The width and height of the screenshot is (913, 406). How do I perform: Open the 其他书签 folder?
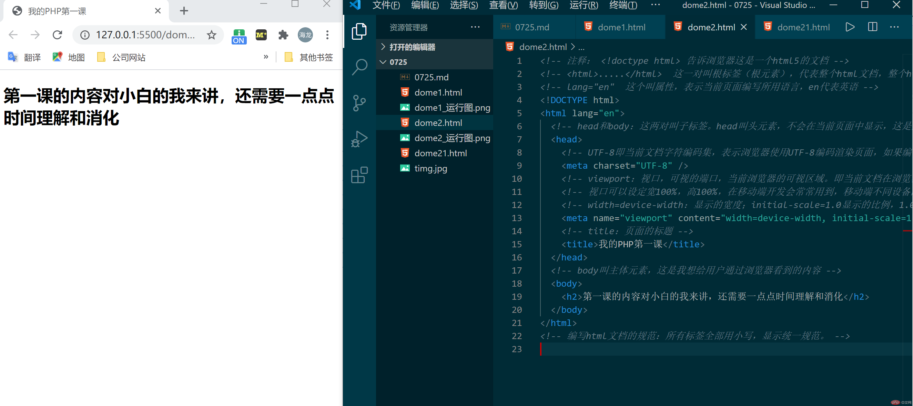(309, 57)
